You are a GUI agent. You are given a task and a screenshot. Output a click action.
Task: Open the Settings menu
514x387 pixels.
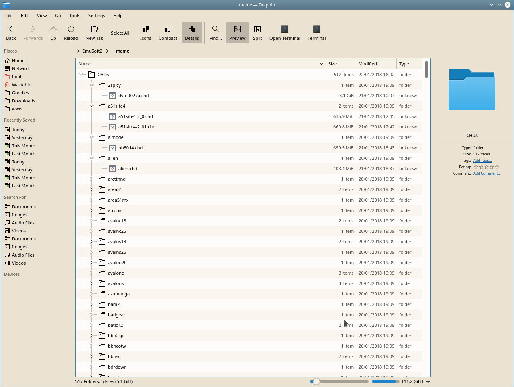pos(96,16)
